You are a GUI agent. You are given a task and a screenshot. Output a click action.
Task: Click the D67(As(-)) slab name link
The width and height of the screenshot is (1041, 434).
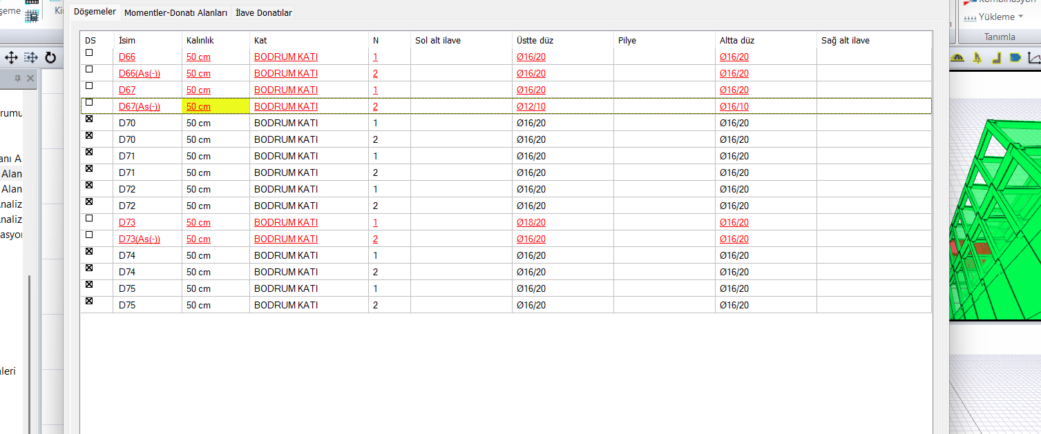(x=140, y=106)
